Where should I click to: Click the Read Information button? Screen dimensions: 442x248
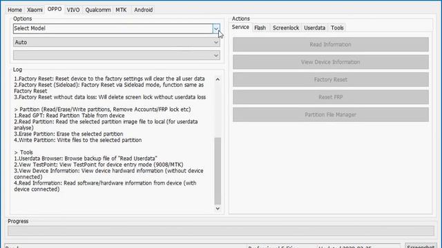331,44
